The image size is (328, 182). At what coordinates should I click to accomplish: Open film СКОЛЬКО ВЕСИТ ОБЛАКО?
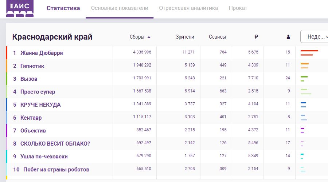click(55, 143)
